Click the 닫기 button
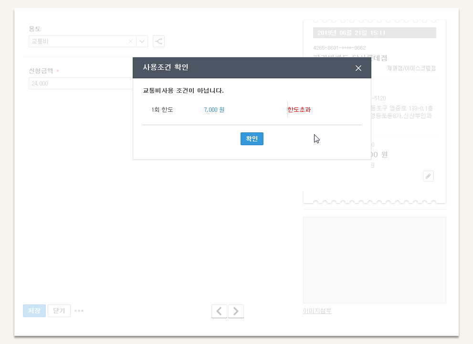This screenshot has height=344, width=473. tap(59, 311)
